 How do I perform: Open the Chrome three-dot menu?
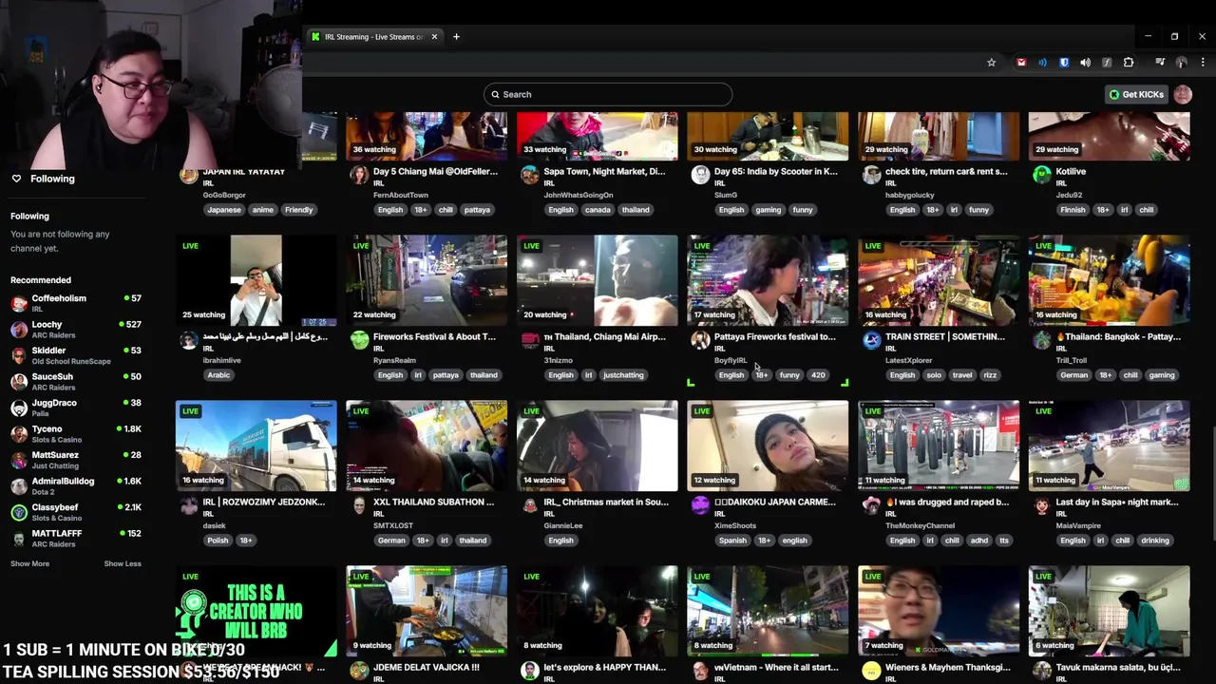[1202, 63]
